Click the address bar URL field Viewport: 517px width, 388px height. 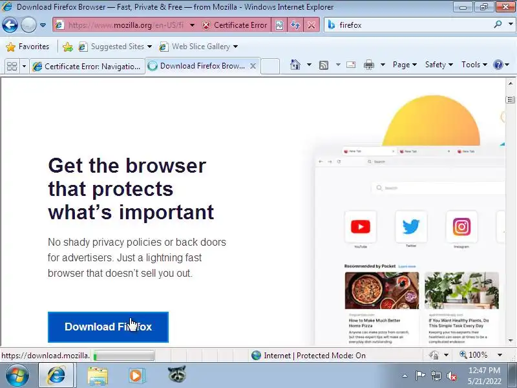125,25
